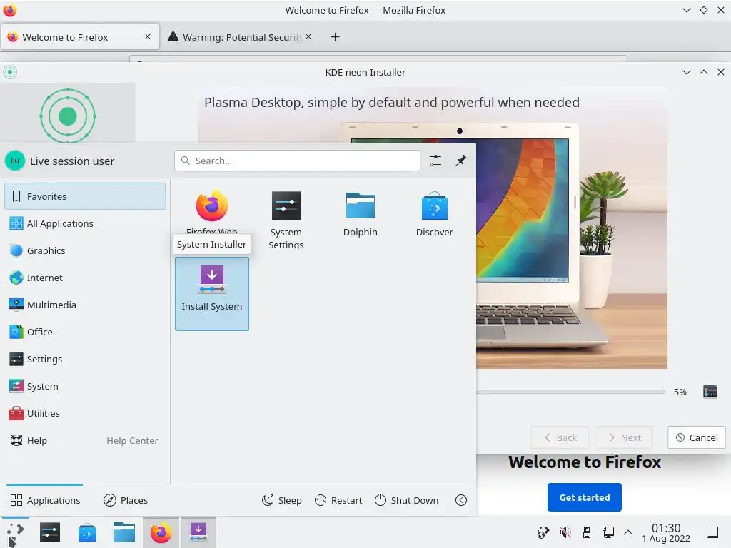Click Cancel in KDE neon Installer
This screenshot has width=731, height=548.
[x=697, y=437]
